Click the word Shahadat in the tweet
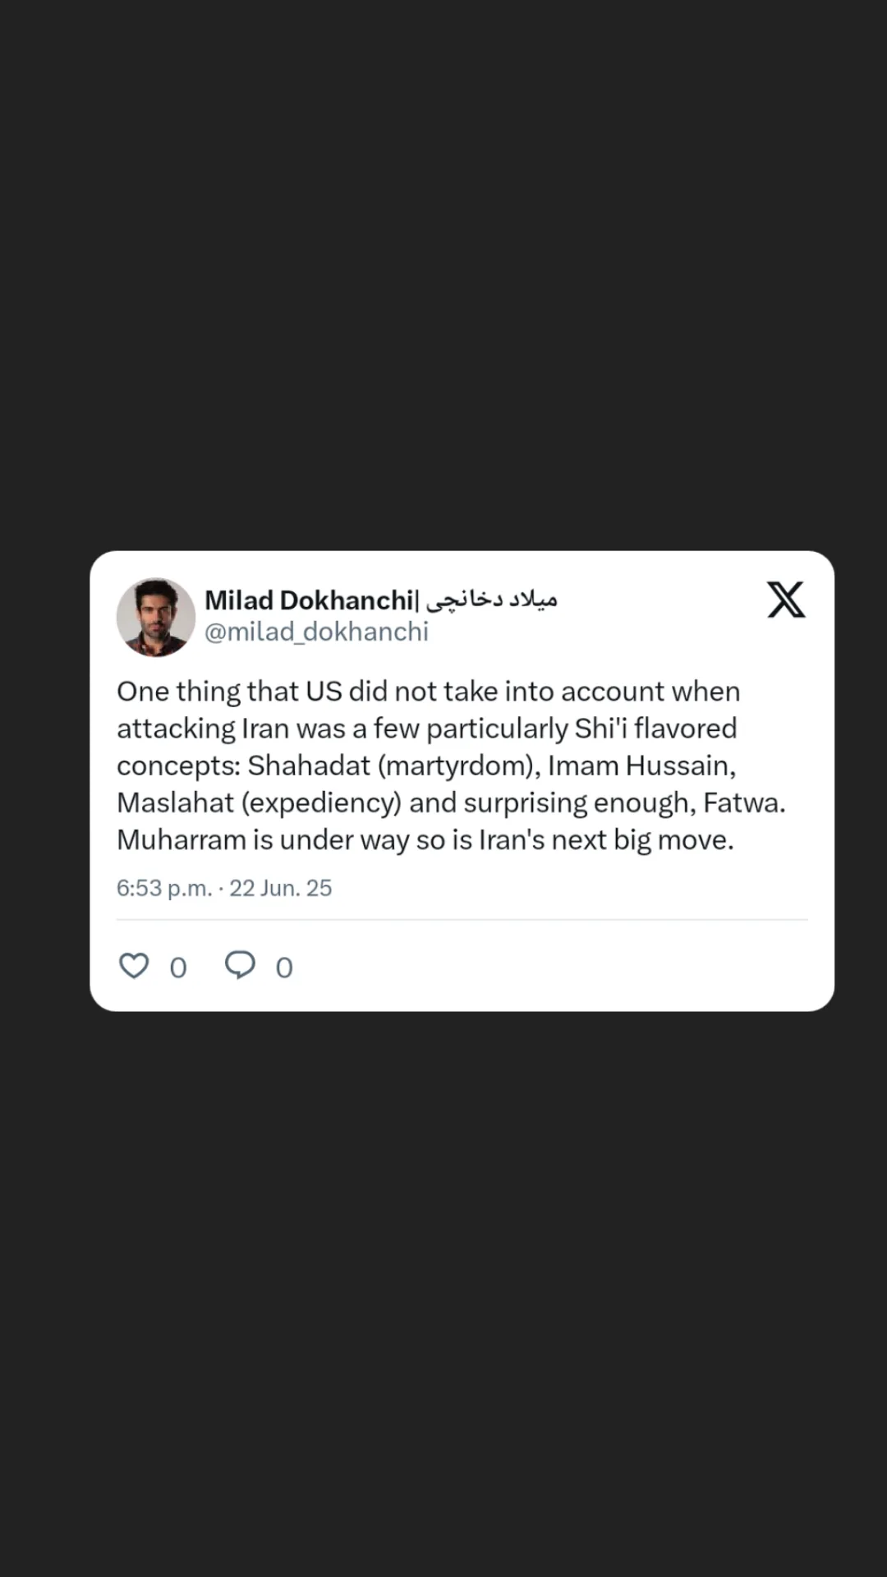887x1577 pixels. tap(309, 766)
